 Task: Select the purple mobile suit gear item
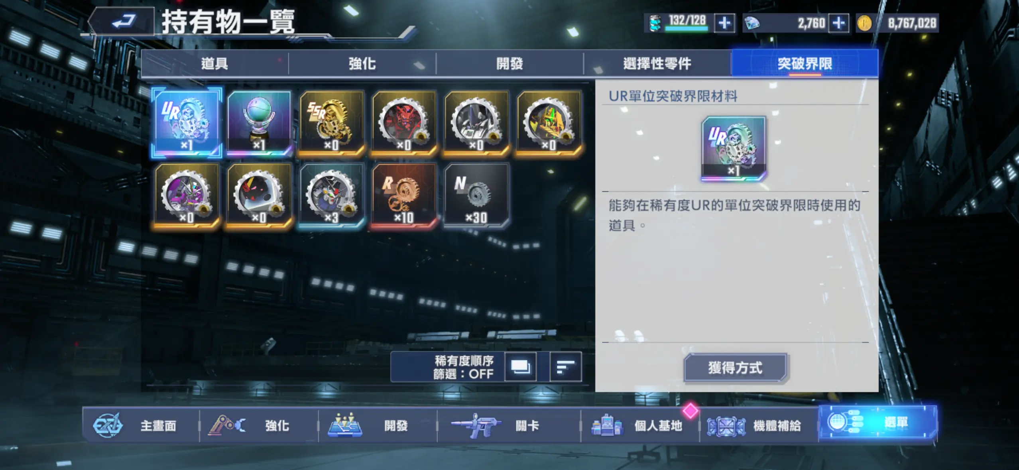[187, 195]
